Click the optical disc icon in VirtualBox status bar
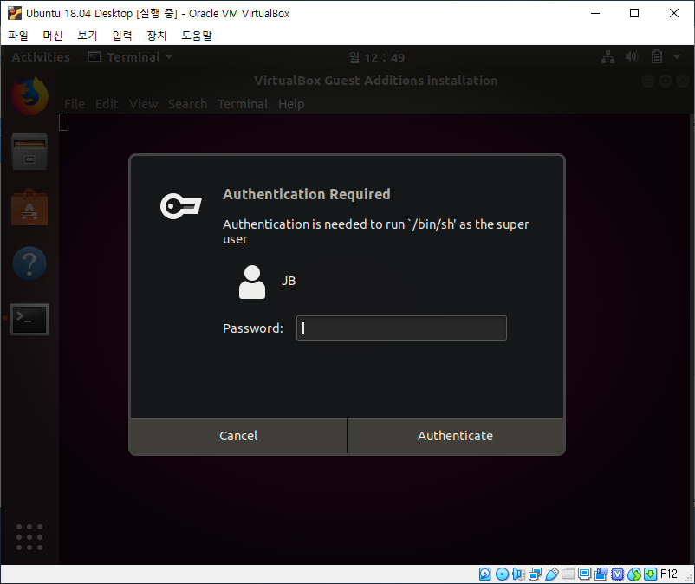The height and width of the screenshot is (584, 695). point(502,574)
